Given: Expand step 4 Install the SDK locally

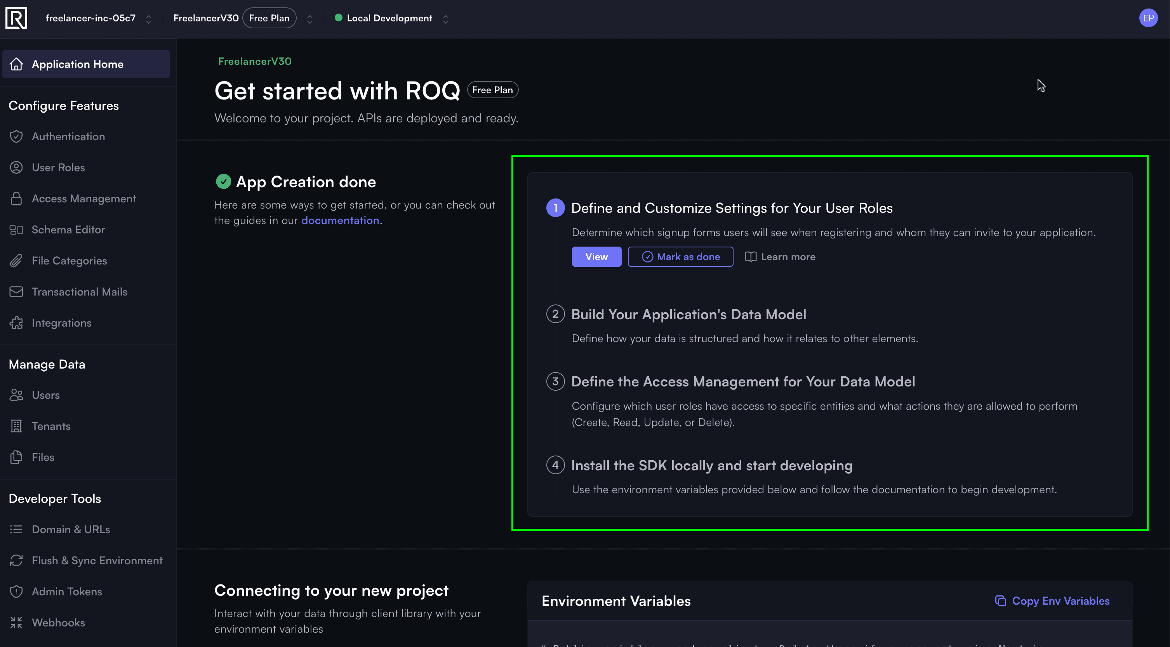Looking at the screenshot, I should coord(712,465).
